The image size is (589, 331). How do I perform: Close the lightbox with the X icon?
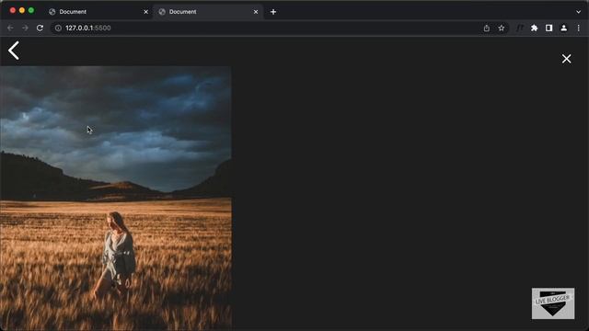point(567,59)
